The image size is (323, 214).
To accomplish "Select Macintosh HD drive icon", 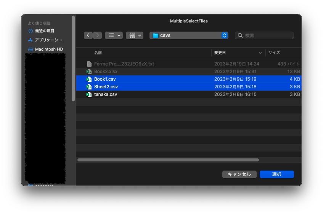I will pos(31,49).
